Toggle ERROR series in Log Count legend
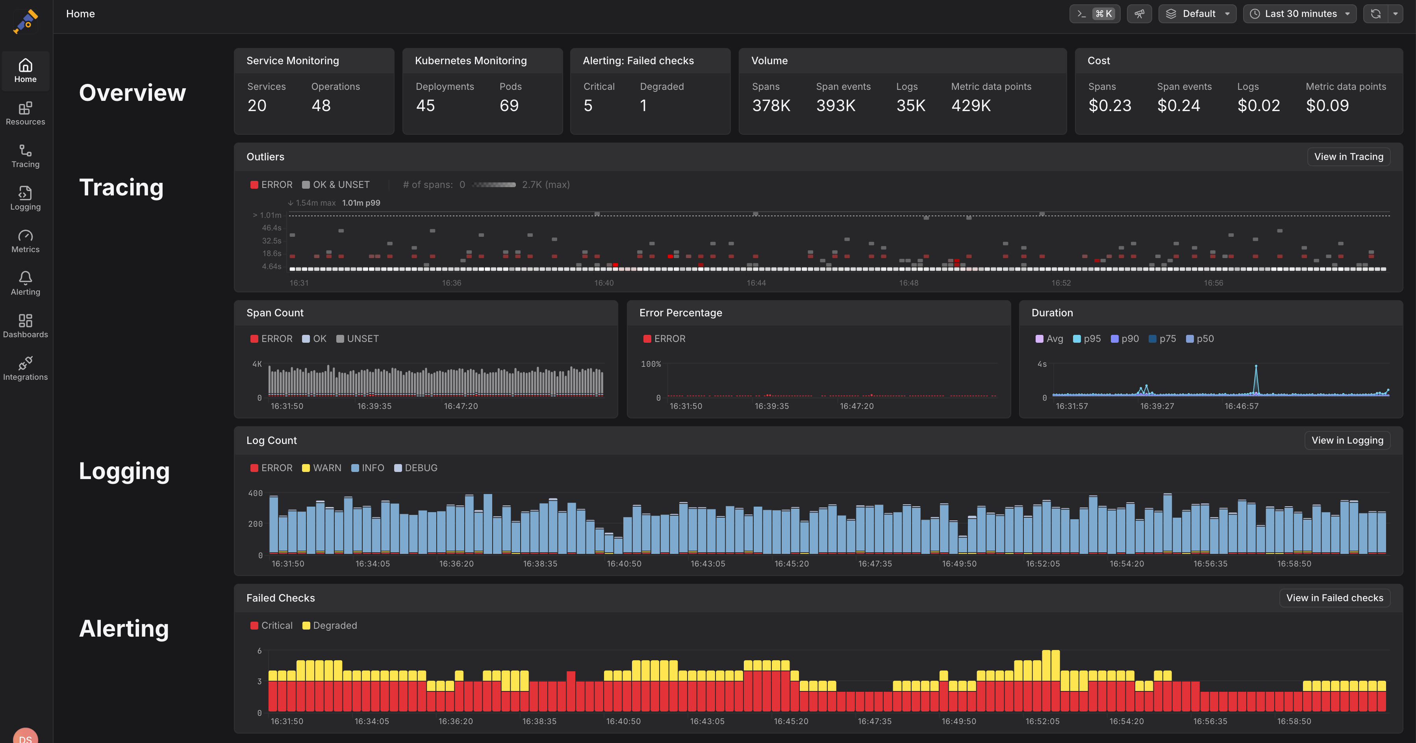This screenshot has height=743, width=1416. click(271, 468)
